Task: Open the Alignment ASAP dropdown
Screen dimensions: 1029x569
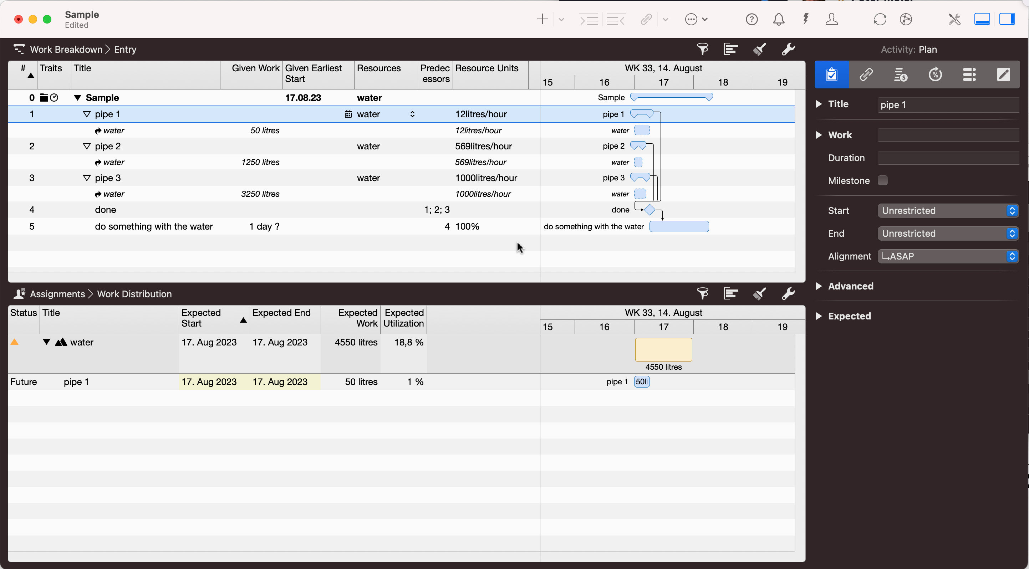Action: pos(948,256)
